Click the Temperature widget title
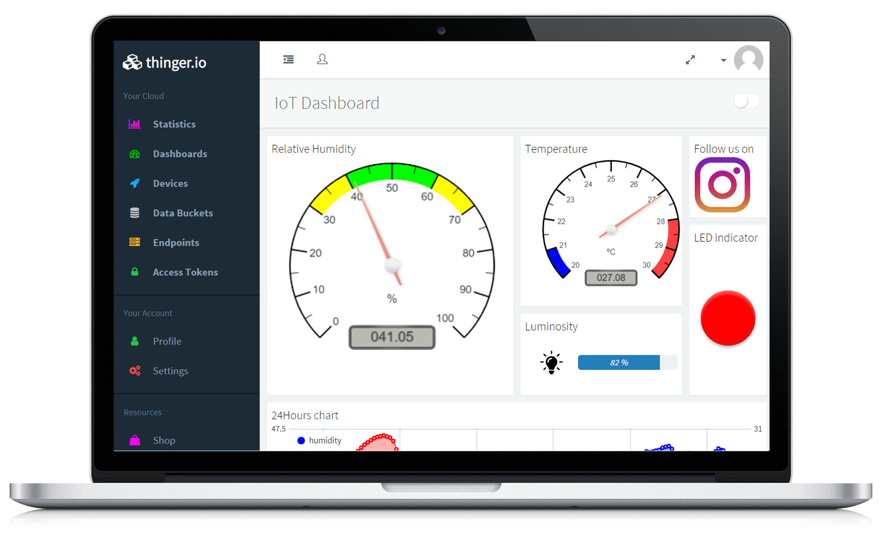This screenshot has height=539, width=880. click(x=556, y=149)
